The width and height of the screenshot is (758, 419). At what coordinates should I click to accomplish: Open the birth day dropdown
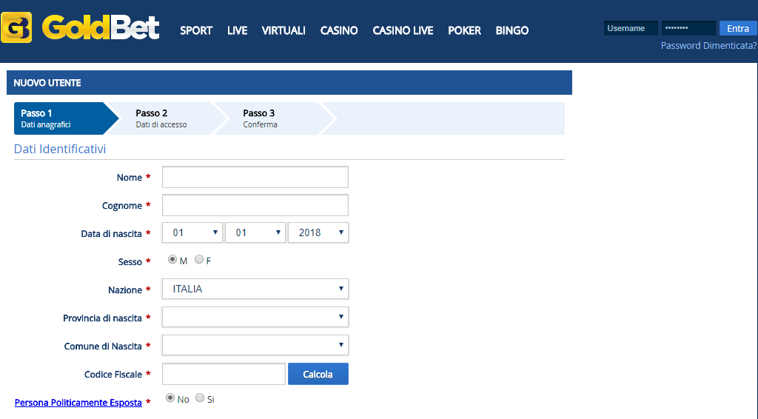(192, 232)
